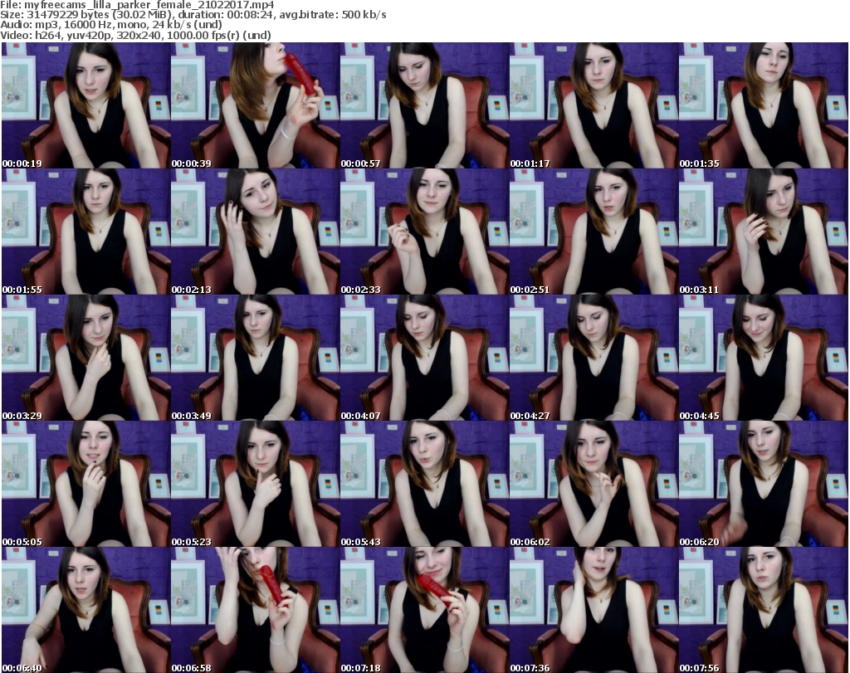Viewport: 850px width, 673px height.
Task: Select the 00:03:49 frame
Action: [x=256, y=358]
